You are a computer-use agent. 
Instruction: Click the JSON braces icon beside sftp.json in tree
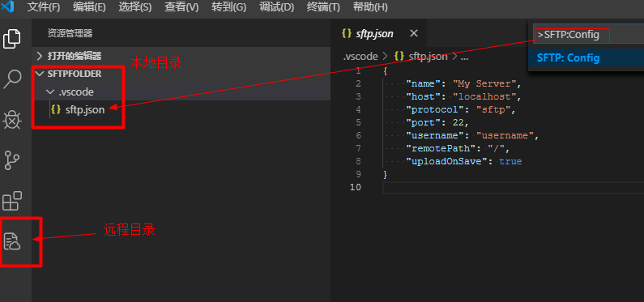(56, 109)
